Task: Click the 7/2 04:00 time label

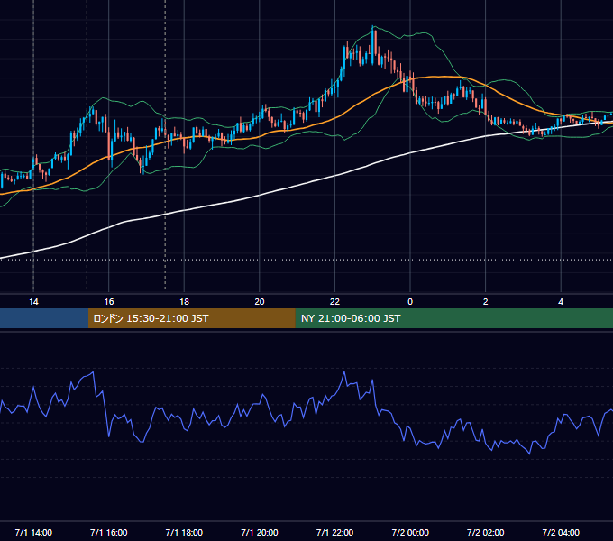Action: [x=561, y=532]
